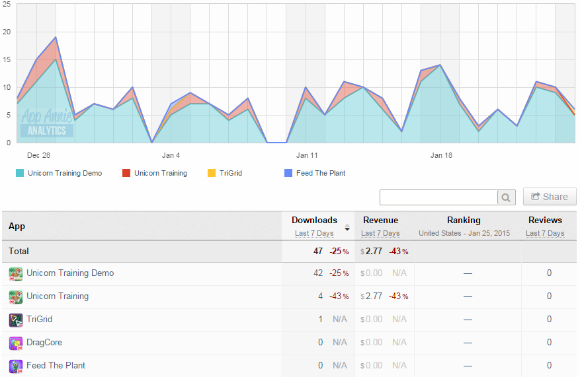Open the Ranking United States date selector
This screenshot has width=580, height=377.
click(464, 233)
